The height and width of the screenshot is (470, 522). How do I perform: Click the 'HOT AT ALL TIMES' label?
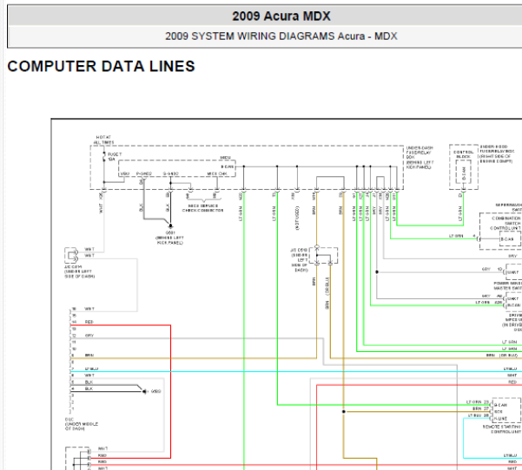104,140
